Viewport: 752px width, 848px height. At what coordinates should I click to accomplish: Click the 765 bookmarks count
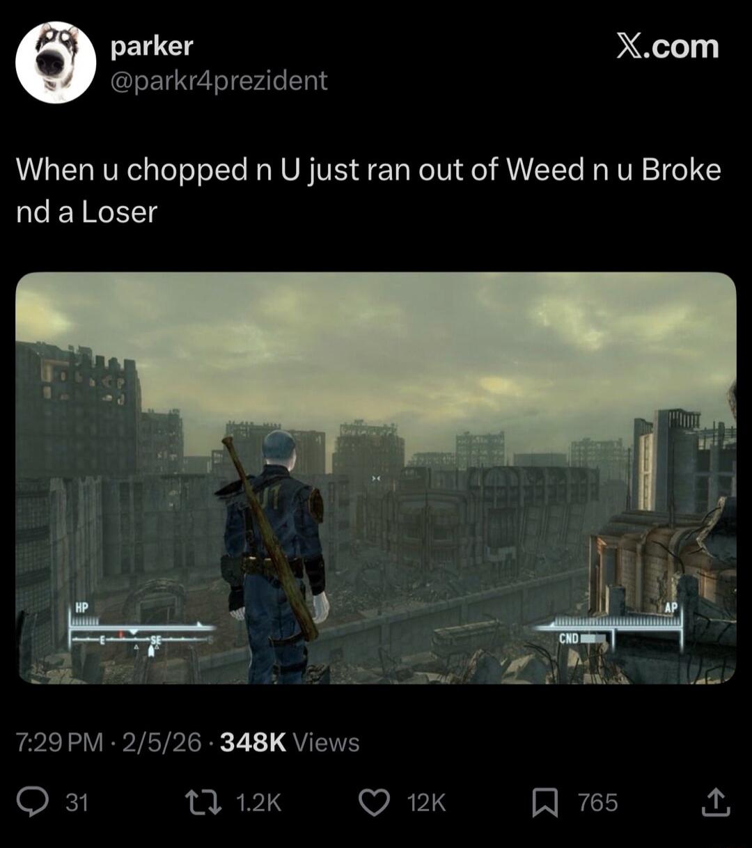(x=597, y=803)
